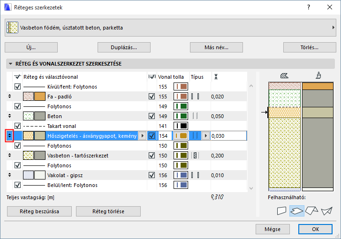Toggle the Slab usage icon
Viewport: 341px width, 239px height.
(296, 210)
